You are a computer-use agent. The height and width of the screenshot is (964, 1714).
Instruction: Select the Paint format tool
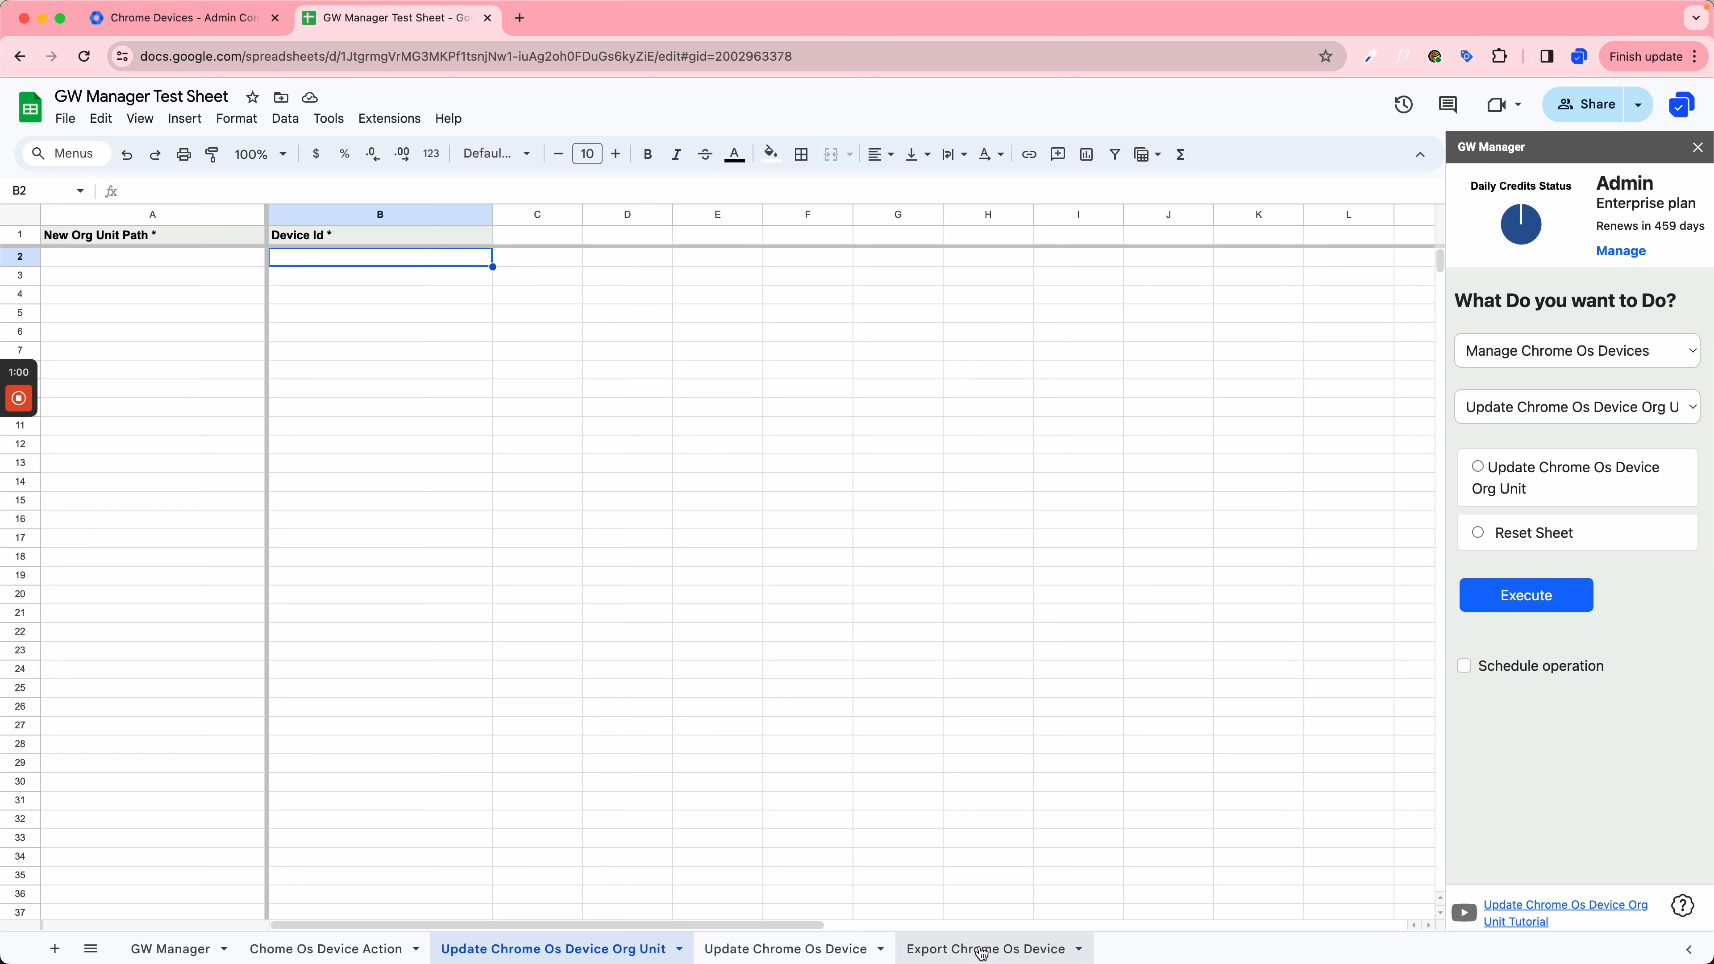[x=212, y=154]
